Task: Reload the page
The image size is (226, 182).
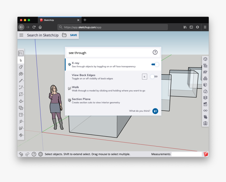Action: 34,27
